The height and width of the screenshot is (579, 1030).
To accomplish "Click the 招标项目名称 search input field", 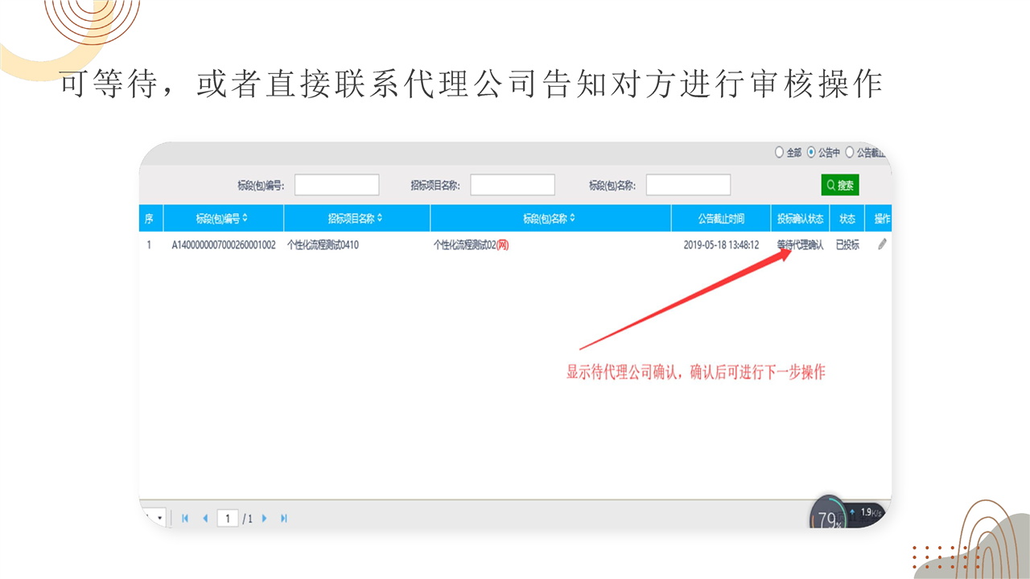I will [513, 185].
